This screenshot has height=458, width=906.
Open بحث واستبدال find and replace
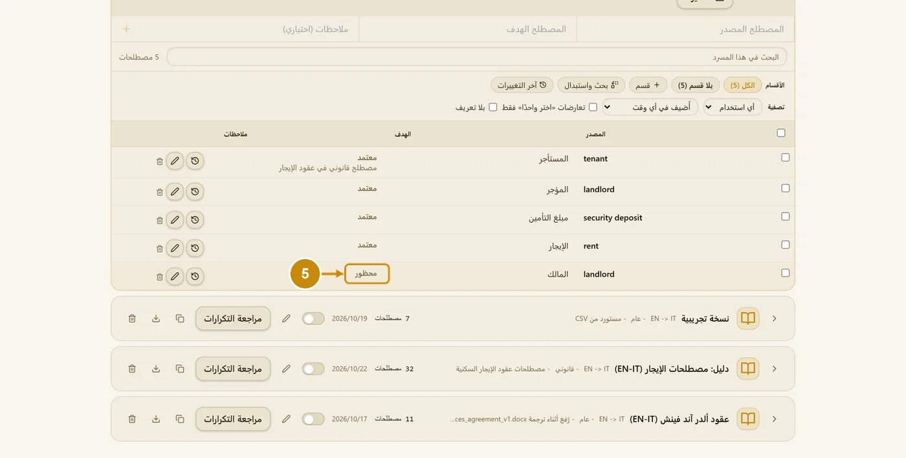point(591,85)
